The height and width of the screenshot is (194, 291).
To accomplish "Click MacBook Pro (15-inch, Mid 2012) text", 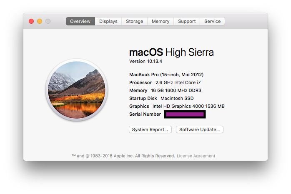I will [166, 75].
